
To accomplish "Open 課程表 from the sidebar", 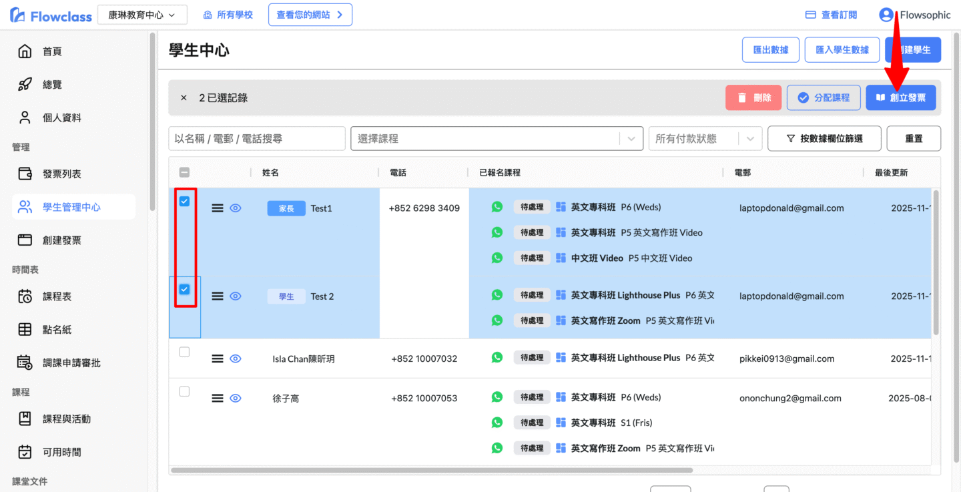I will (57, 296).
